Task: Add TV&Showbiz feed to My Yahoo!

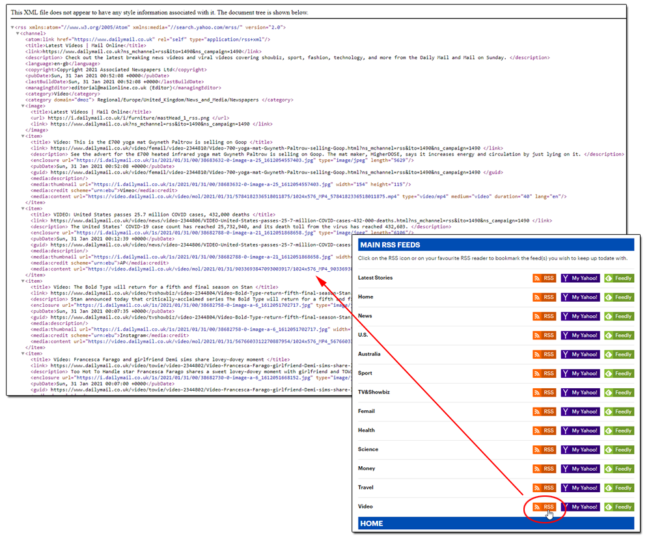Action: [580, 393]
